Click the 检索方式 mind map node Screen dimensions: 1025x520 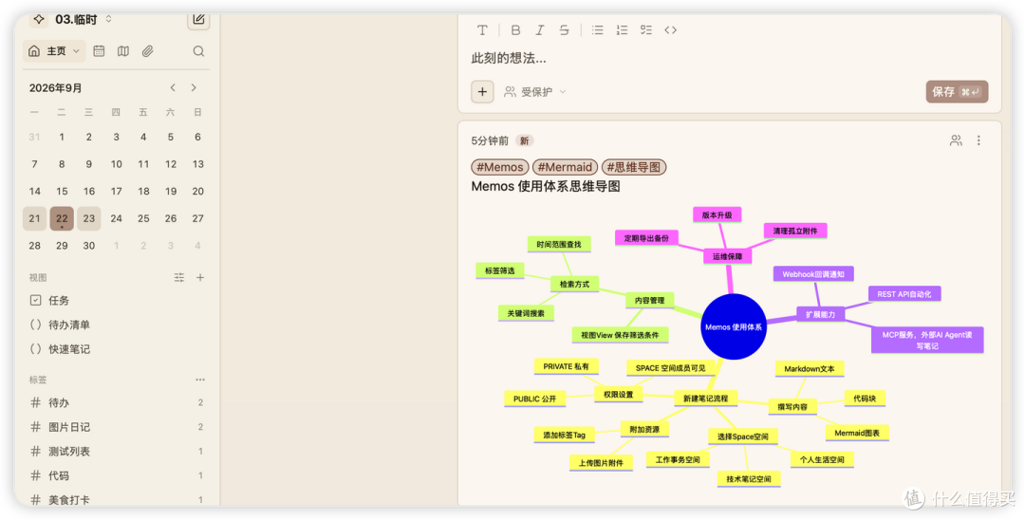(574, 284)
